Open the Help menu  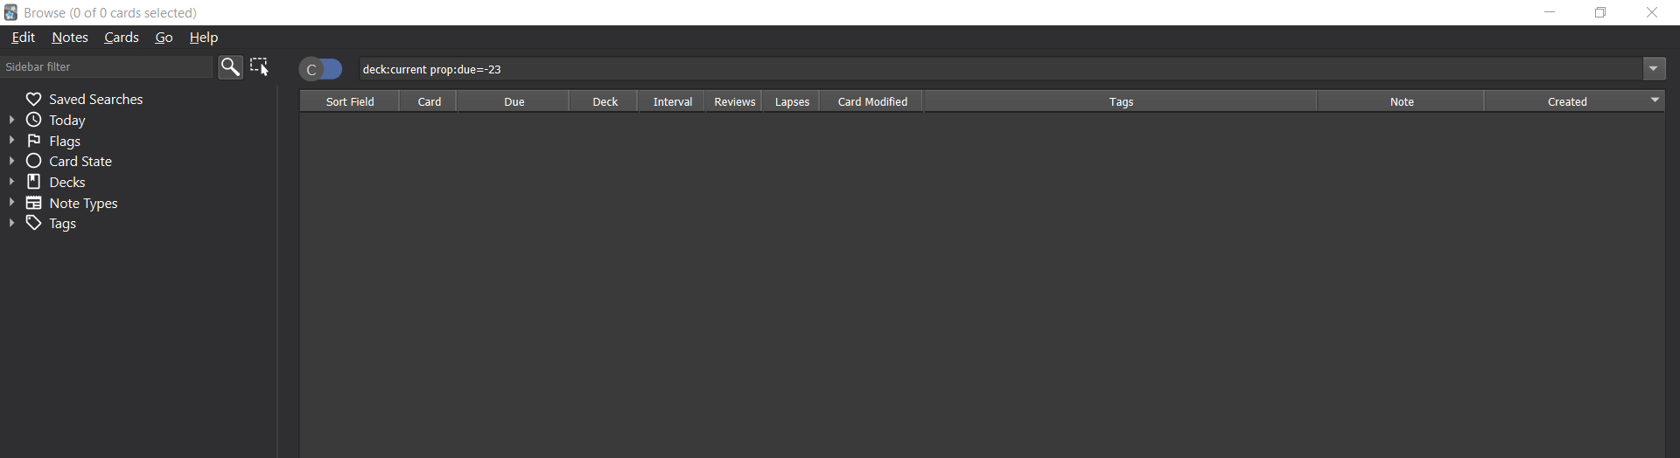(x=204, y=38)
